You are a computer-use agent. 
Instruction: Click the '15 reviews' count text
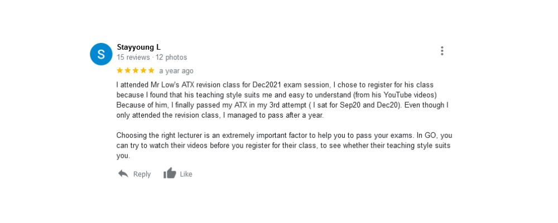coord(133,57)
